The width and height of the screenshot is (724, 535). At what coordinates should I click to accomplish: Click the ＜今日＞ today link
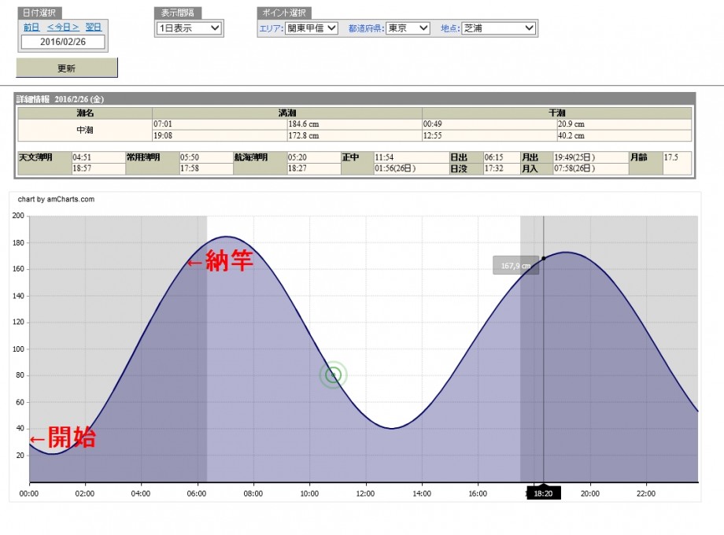(63, 28)
